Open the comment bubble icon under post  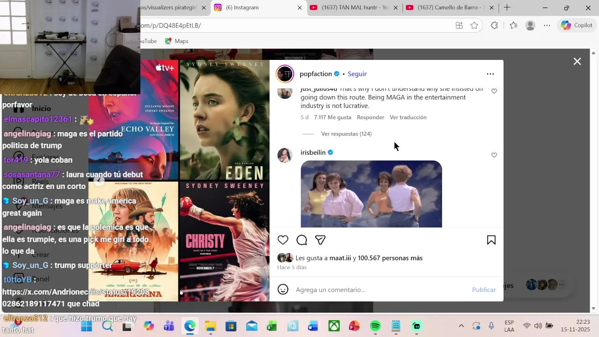coord(302,240)
